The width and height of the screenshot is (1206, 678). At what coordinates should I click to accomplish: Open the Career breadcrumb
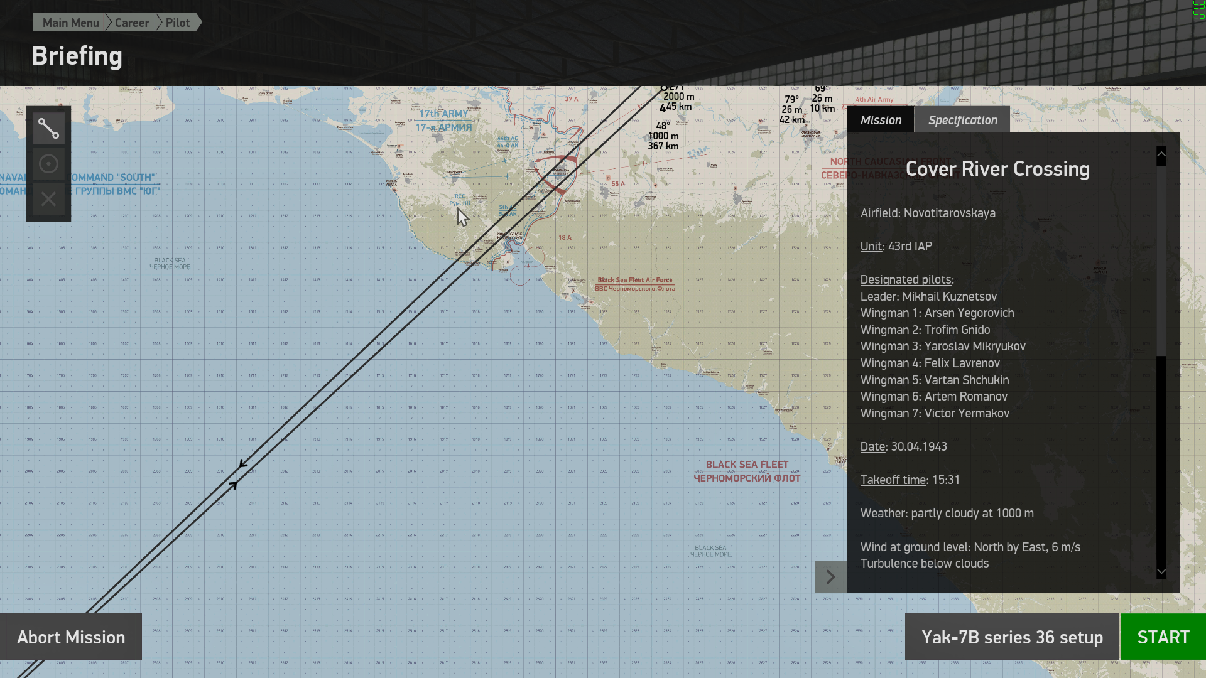(132, 23)
